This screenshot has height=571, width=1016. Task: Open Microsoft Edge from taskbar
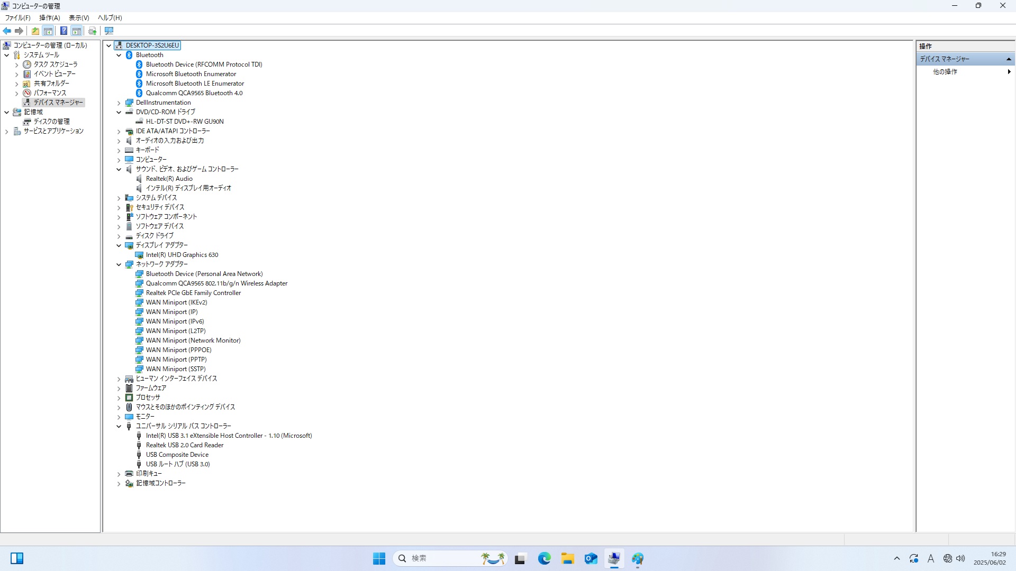point(544,558)
